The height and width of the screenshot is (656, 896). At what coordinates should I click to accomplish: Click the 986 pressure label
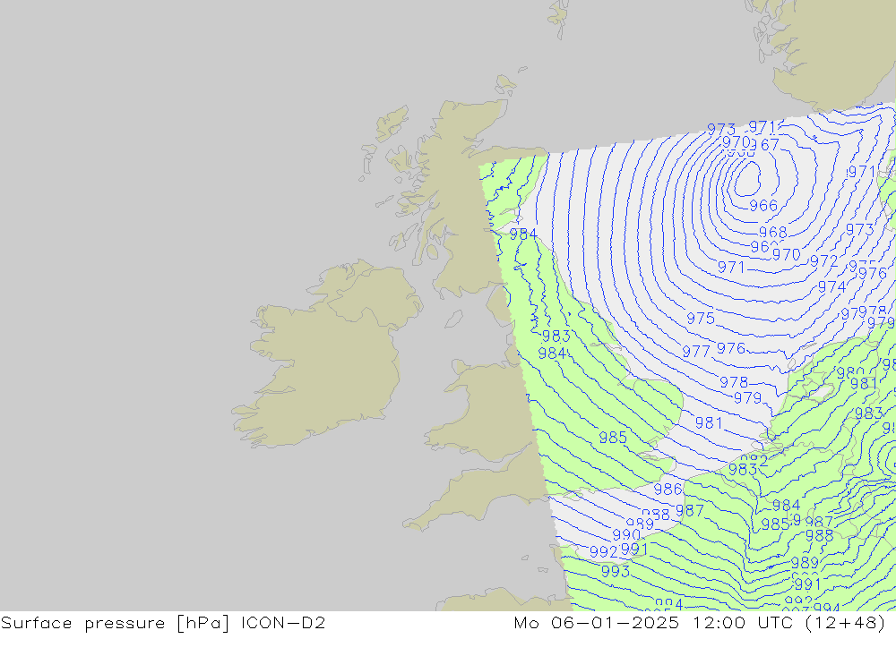[x=668, y=490]
